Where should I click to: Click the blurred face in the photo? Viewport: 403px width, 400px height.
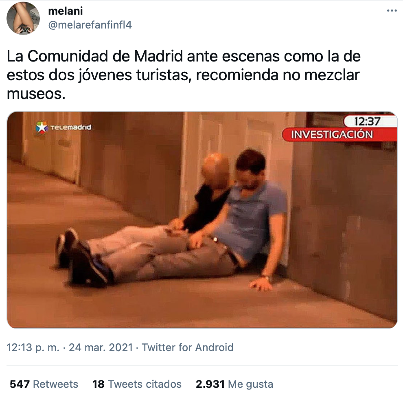[x=215, y=170]
